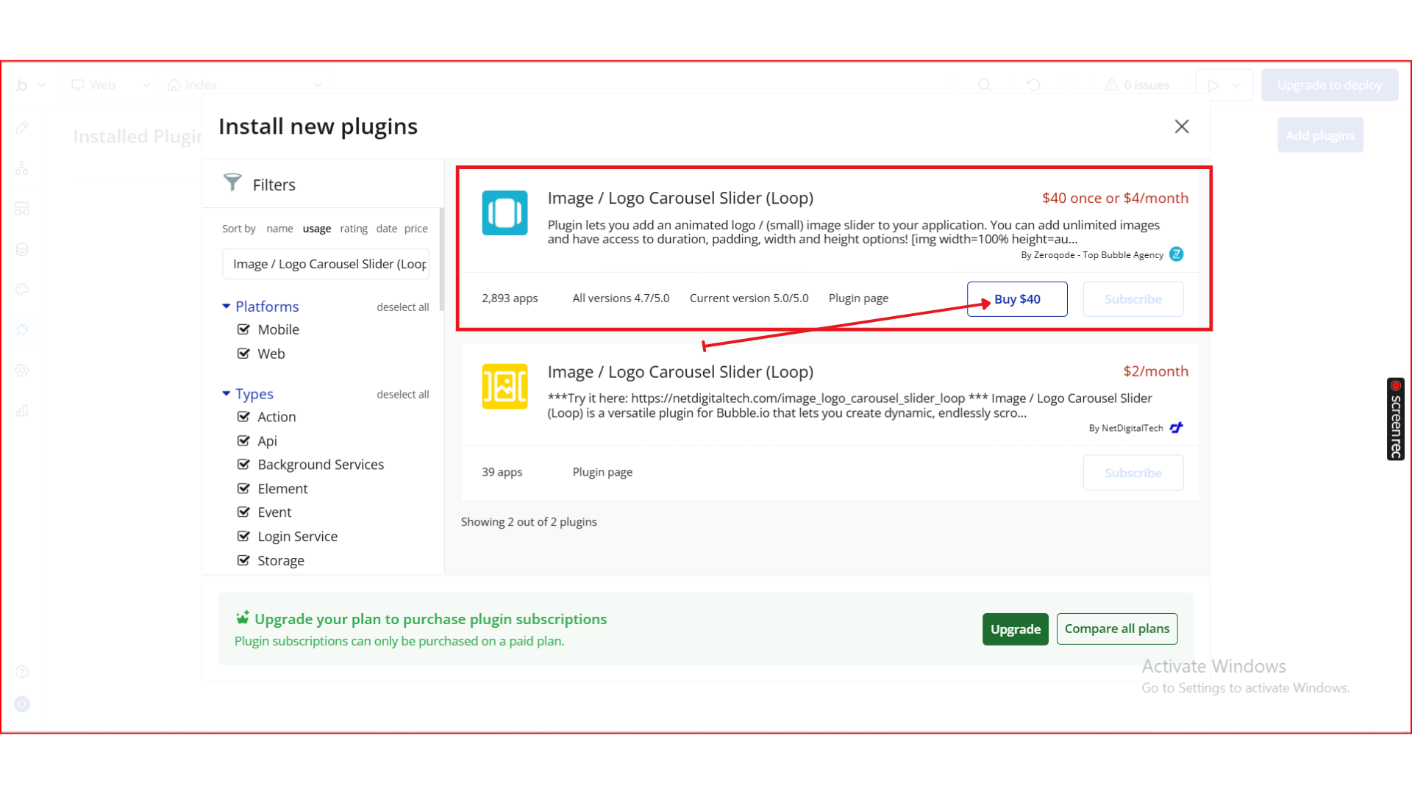Toggle the Background Services type checkbox

click(x=244, y=465)
